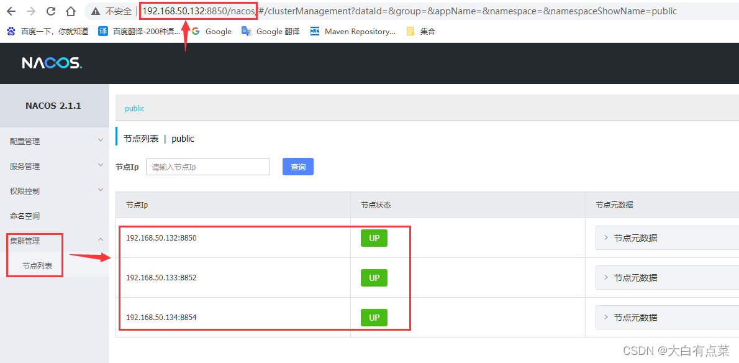The width and height of the screenshot is (739, 363).
Task: Go back with browser back arrow
Action: click(12, 11)
